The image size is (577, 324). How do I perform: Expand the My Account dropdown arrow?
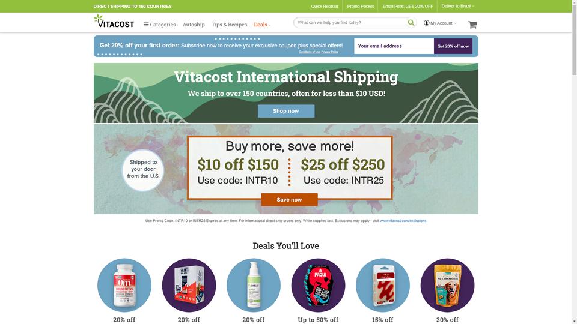click(455, 23)
